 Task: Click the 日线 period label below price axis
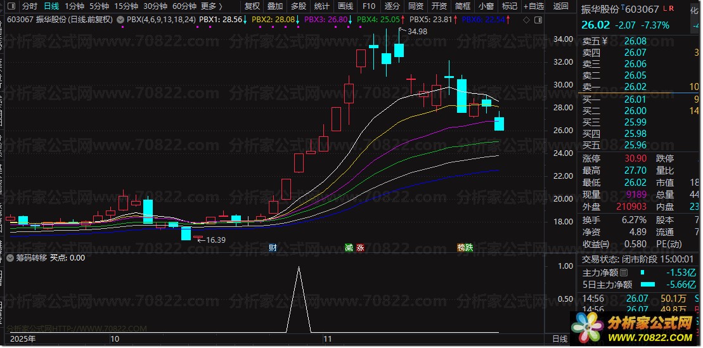click(x=560, y=339)
